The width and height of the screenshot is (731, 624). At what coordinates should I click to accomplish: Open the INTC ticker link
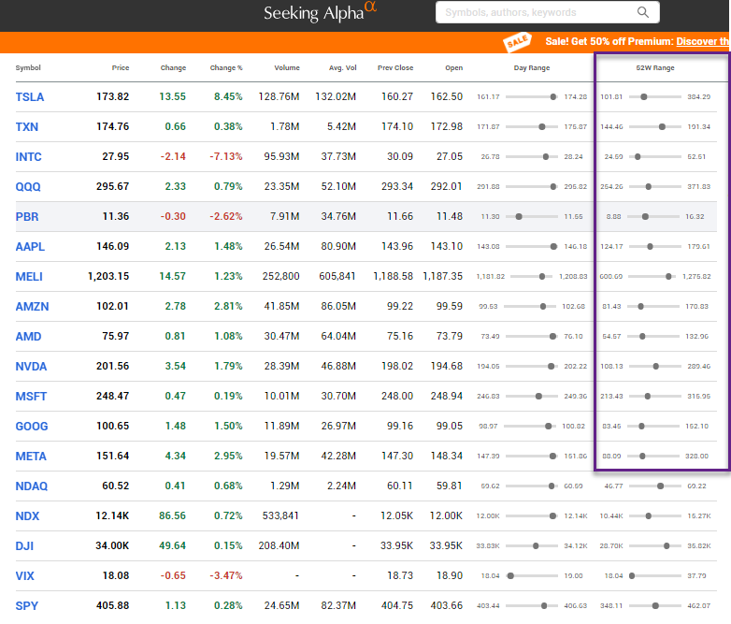click(x=28, y=157)
